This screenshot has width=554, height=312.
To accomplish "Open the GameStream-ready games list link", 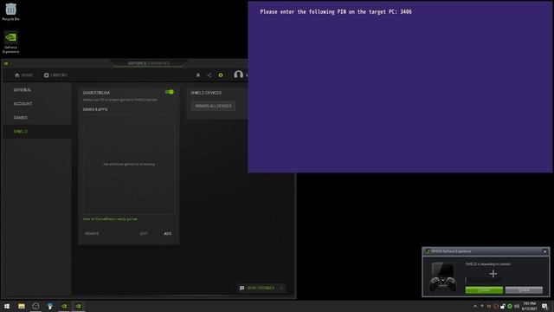I will 110,219.
